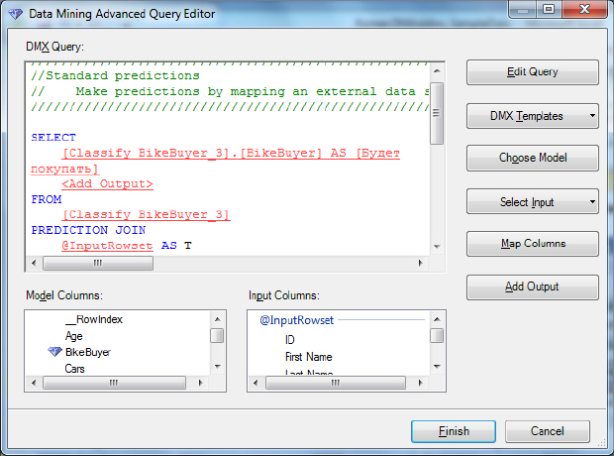Click scroll left arrow in Input Columns list
This screenshot has height=456, width=614.
click(x=256, y=383)
